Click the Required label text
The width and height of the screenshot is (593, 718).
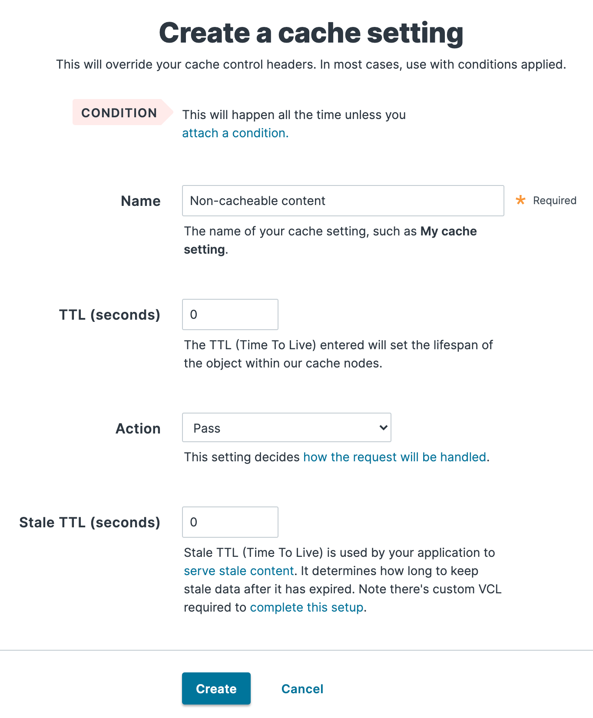pos(554,200)
